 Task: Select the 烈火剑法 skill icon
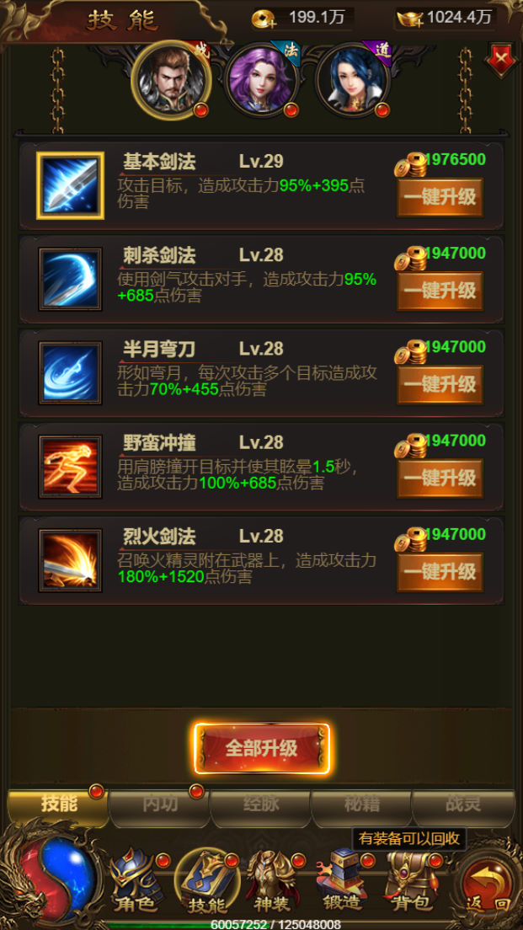point(70,560)
